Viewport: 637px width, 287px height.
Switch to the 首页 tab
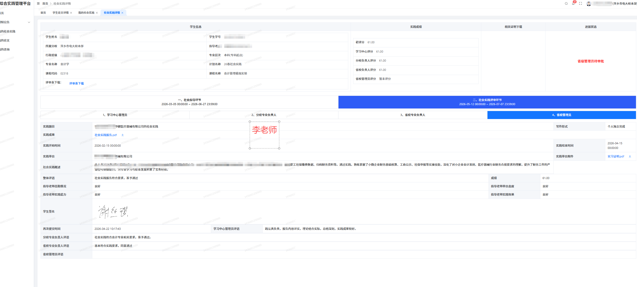[x=43, y=13]
